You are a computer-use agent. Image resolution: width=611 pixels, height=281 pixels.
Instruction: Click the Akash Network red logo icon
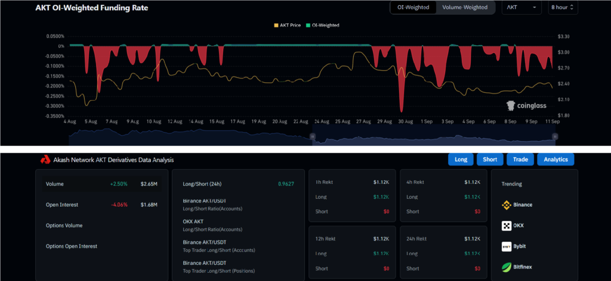(45, 160)
